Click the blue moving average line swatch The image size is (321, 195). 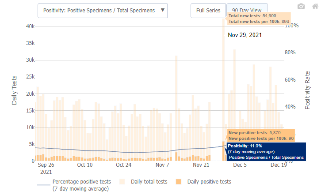click(x=42, y=185)
